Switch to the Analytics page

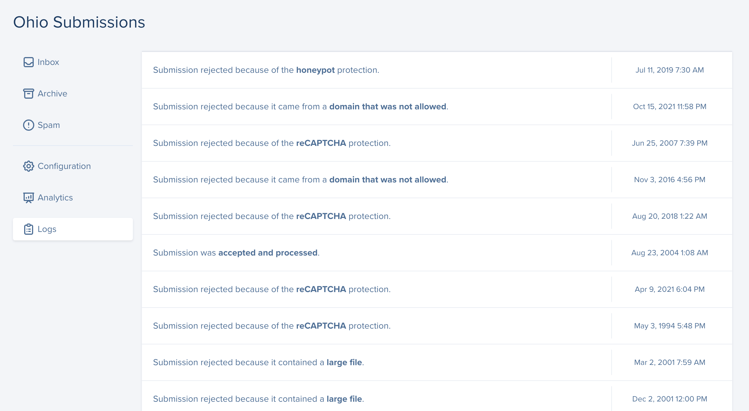[x=55, y=198]
